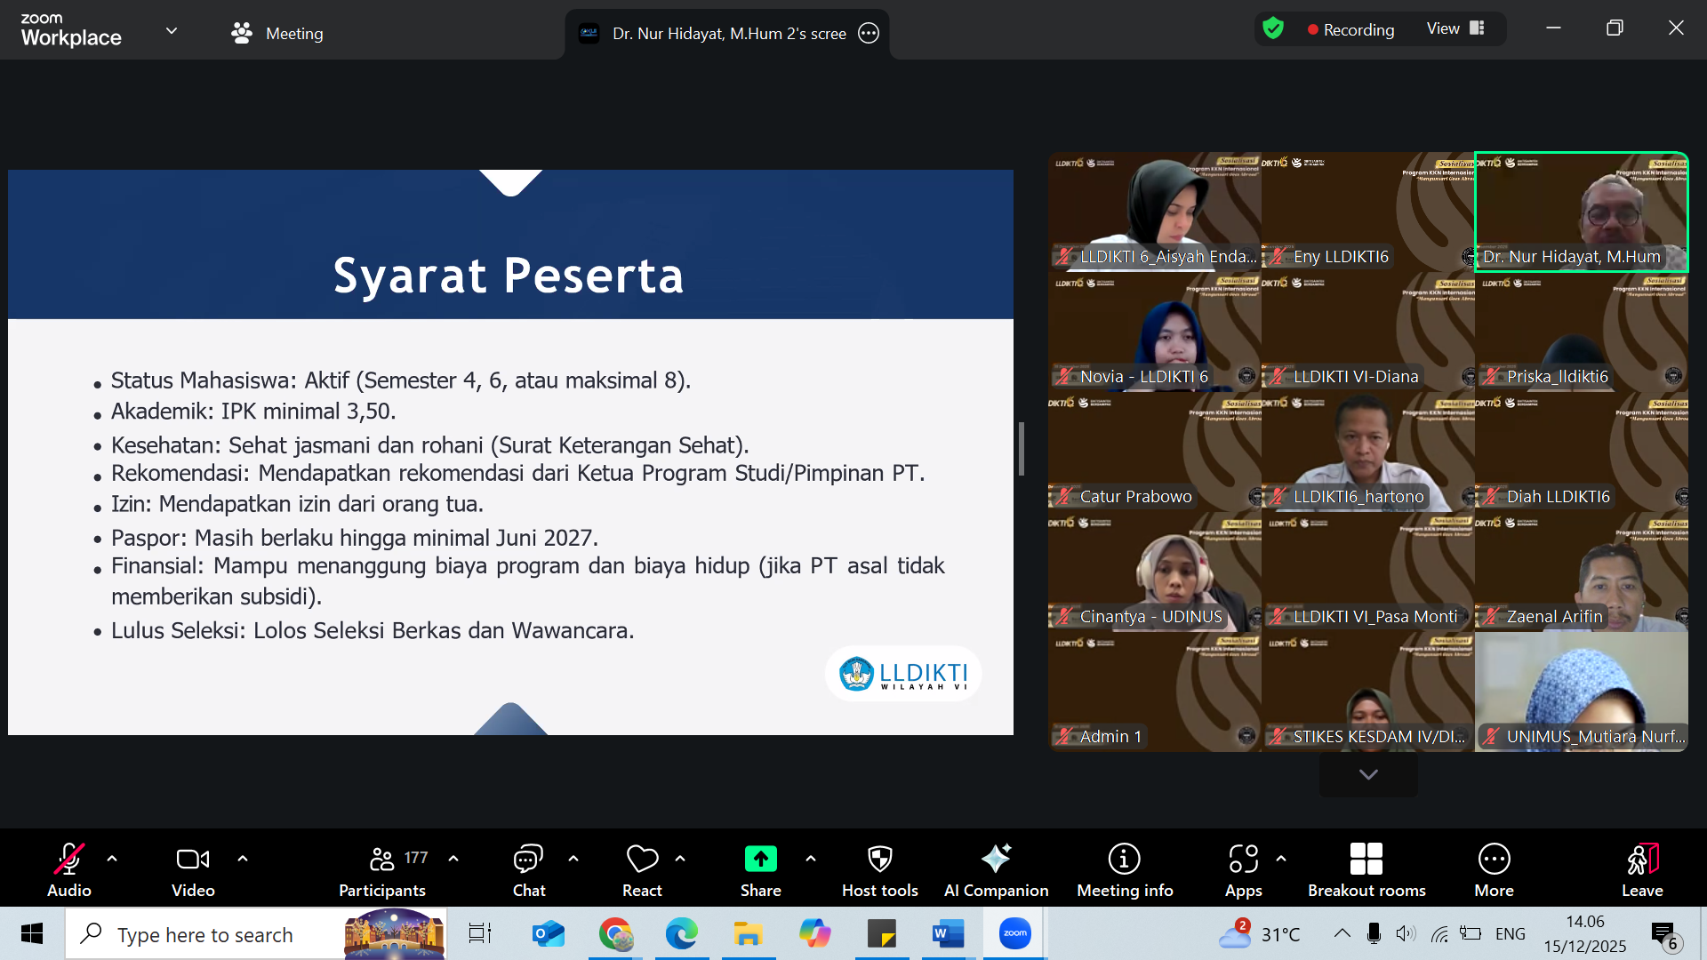Image resolution: width=1707 pixels, height=960 pixels.
Task: Expand audio options arrow next to Audio
Action: pos(112,859)
